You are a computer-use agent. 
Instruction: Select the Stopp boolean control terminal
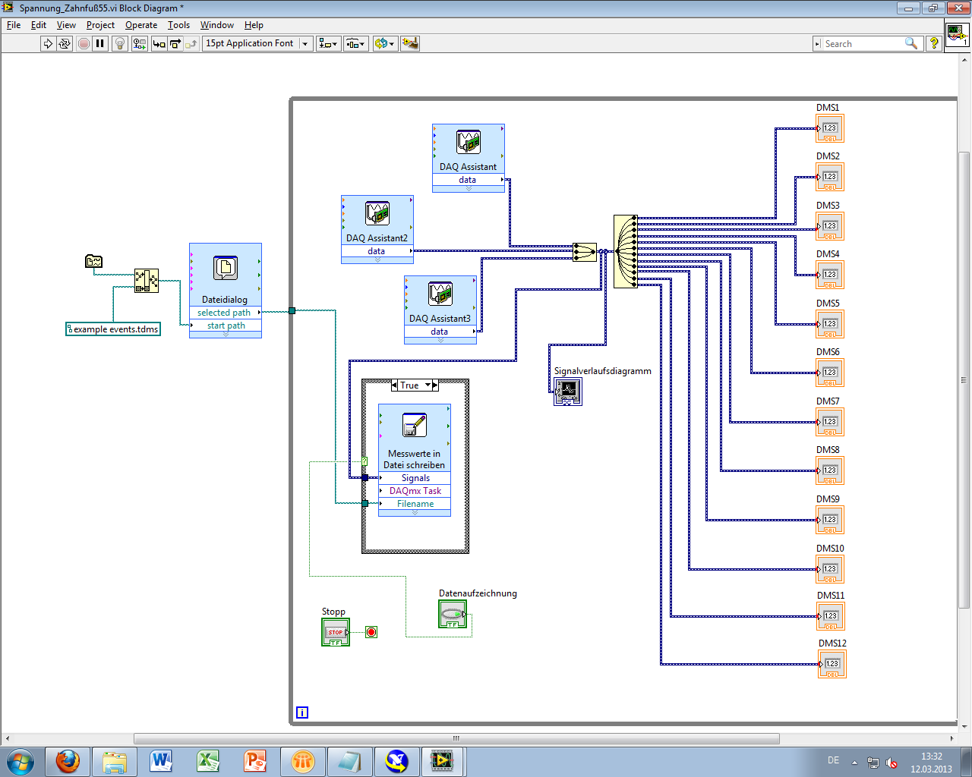tap(336, 632)
